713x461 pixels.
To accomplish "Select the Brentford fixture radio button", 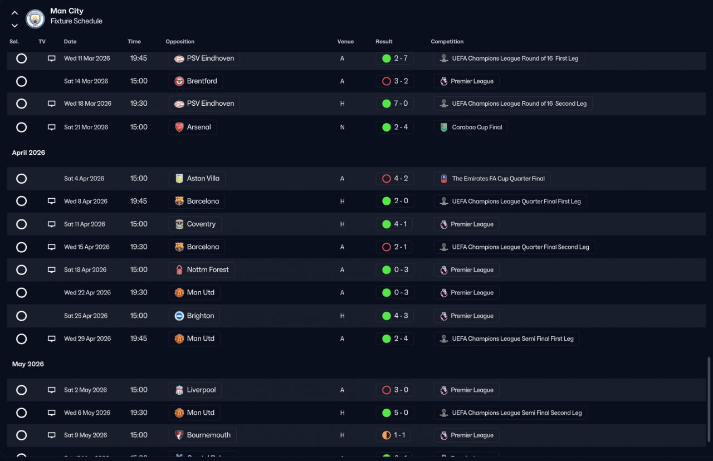I will coord(21,81).
